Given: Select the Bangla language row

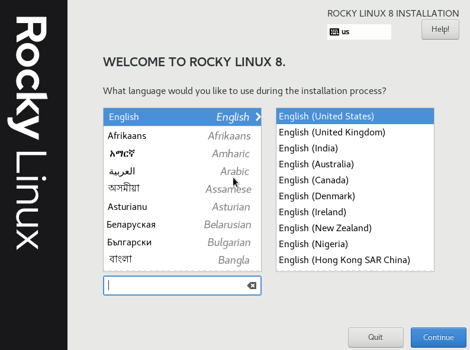Looking at the screenshot, I should point(182,260).
